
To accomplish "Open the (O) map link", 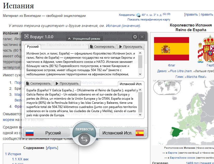I will [x=169, y=14].
